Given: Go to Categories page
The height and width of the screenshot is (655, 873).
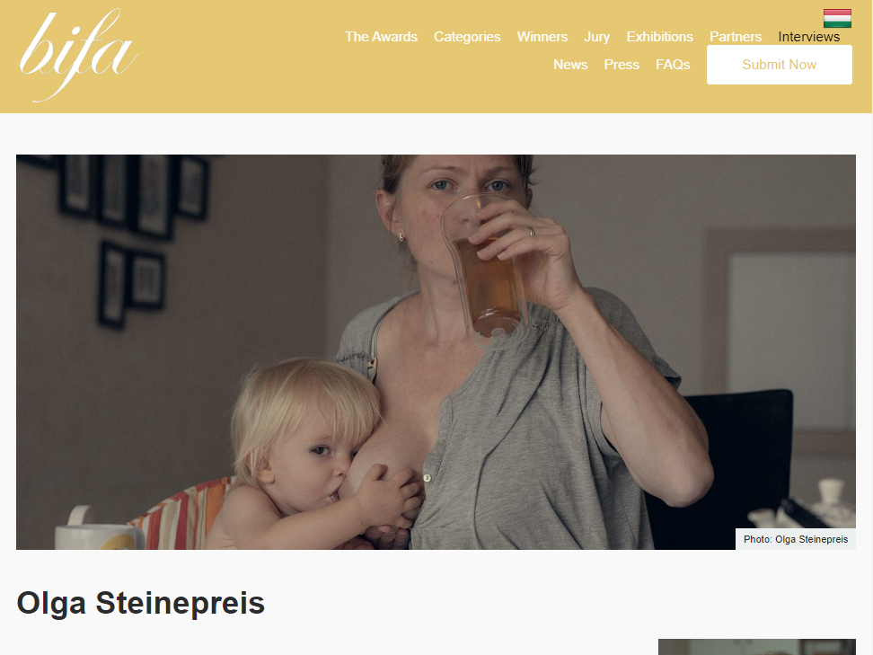Looking at the screenshot, I should click(467, 37).
